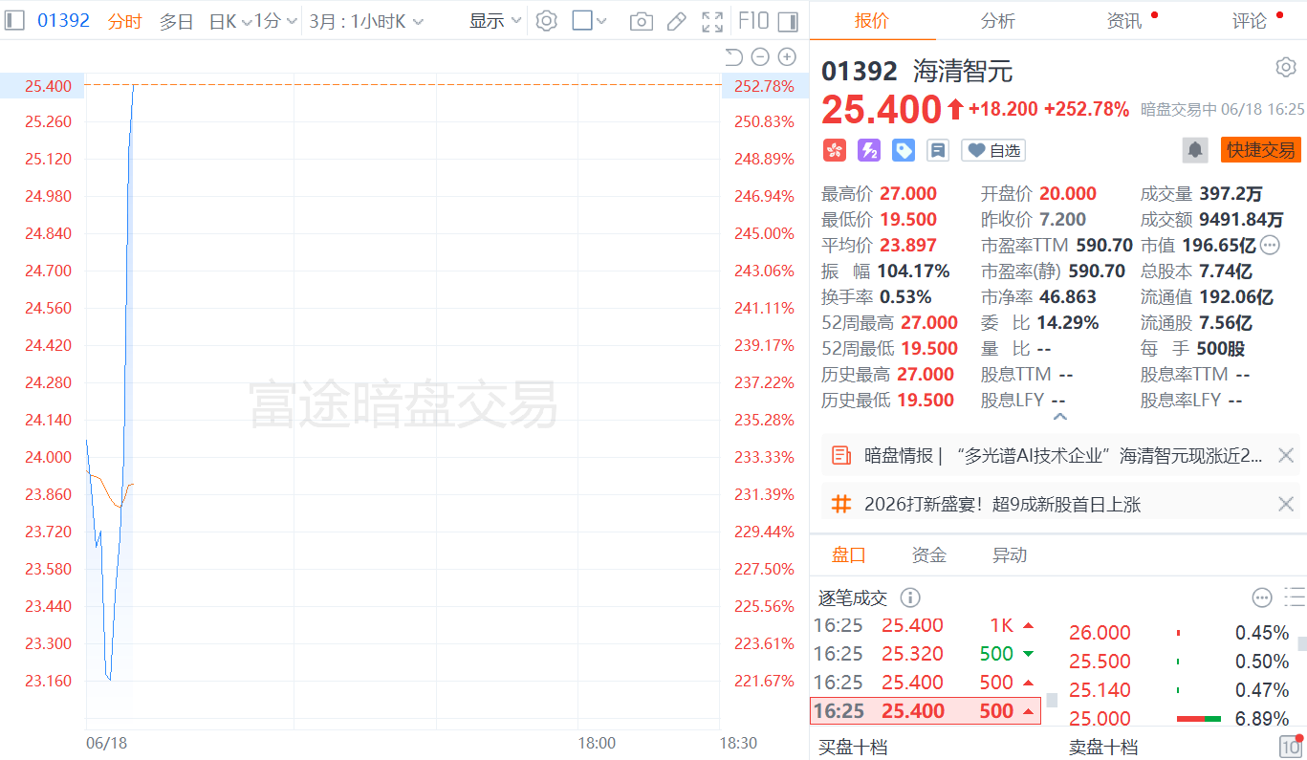Viewport: 1307px width, 760px height.
Task: Click the 25.140 price level row
Action: (x=1179, y=690)
